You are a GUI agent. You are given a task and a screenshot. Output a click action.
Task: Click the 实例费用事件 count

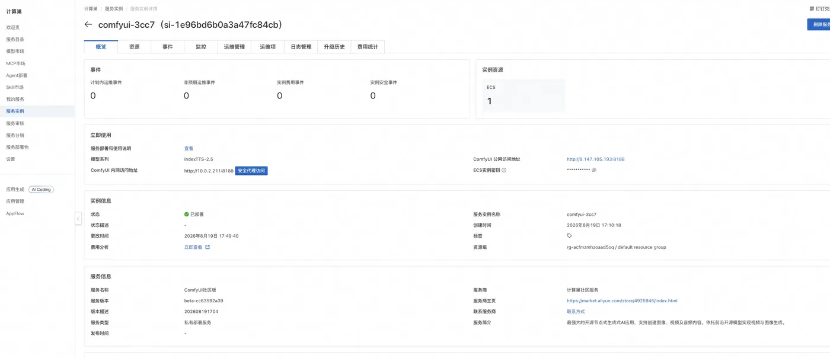(x=279, y=95)
